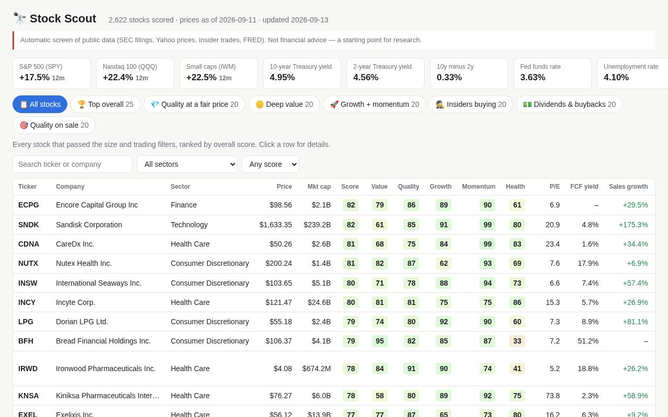Sort by the Sales growth column header
The image size is (668, 417).
click(x=628, y=187)
